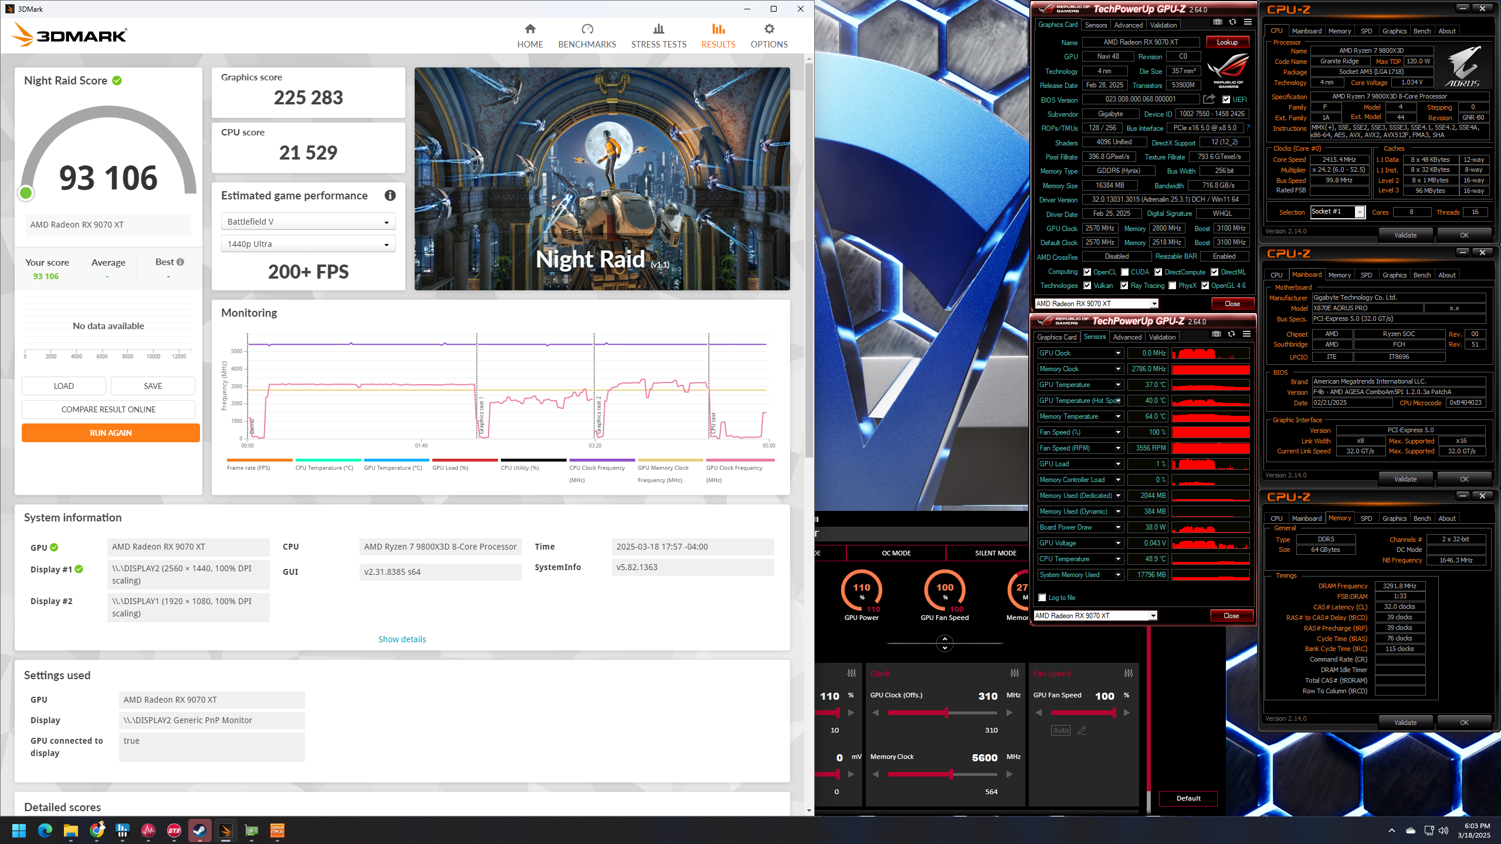The image size is (1501, 844).
Task: Click the Estimated game performance info icon
Action: pos(390,195)
